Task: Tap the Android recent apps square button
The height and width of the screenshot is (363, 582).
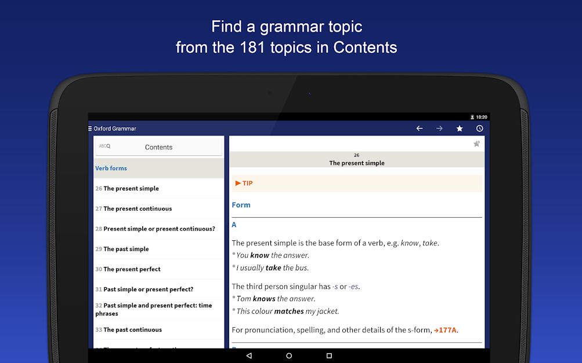Action: (x=329, y=355)
